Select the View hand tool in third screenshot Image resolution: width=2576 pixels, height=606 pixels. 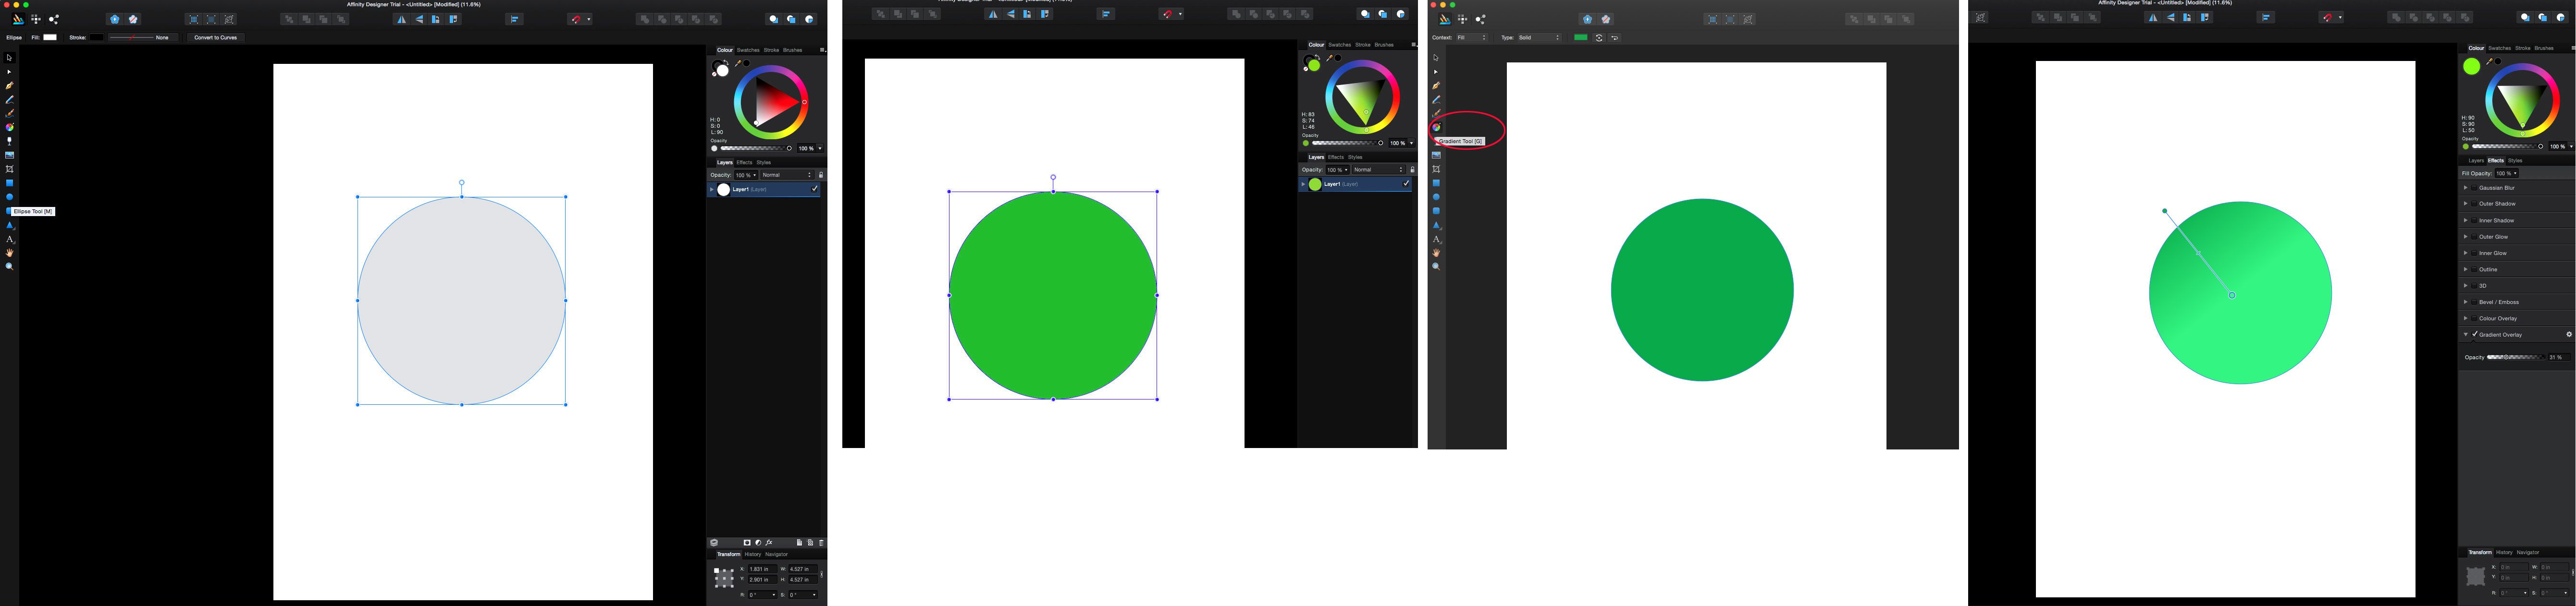(x=1436, y=253)
